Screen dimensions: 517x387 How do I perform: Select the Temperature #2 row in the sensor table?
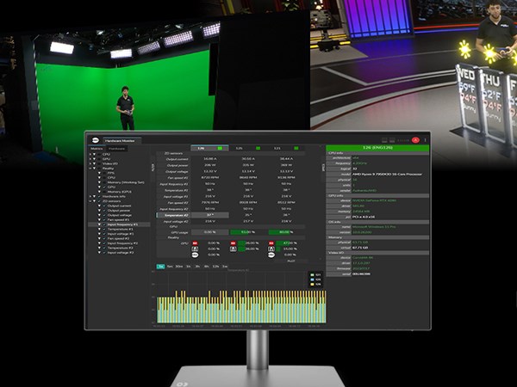178,214
